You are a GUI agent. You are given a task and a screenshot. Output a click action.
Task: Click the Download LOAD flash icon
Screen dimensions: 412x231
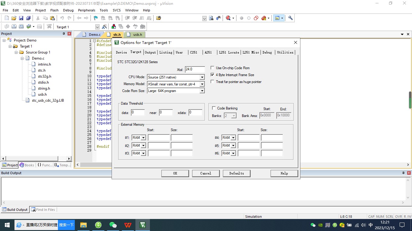tap(49, 26)
